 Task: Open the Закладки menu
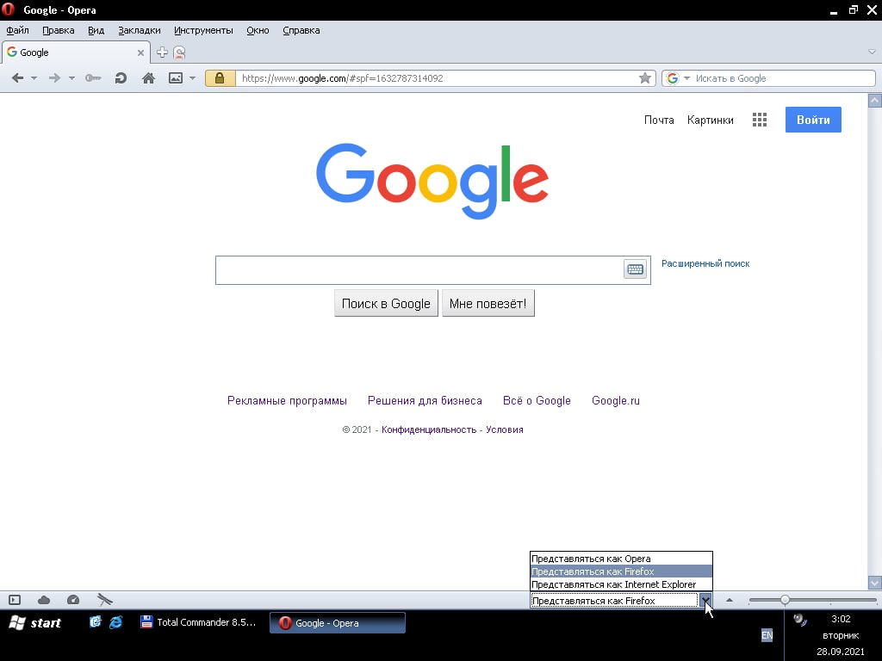(x=139, y=30)
